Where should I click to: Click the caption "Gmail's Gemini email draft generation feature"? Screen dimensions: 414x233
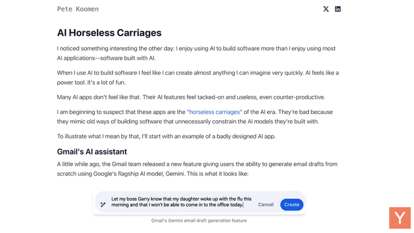pos(199,221)
